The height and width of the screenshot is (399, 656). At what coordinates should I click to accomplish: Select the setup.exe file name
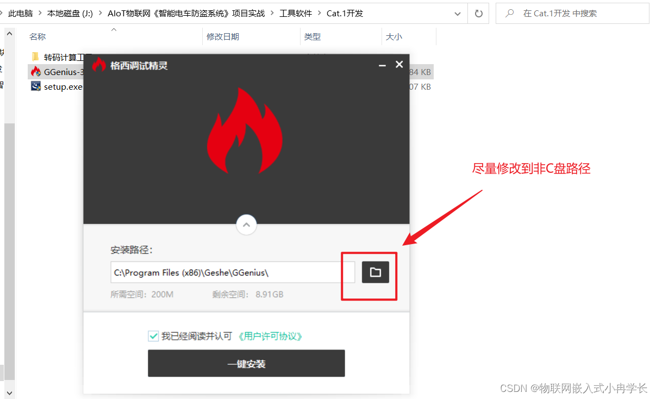pos(63,86)
